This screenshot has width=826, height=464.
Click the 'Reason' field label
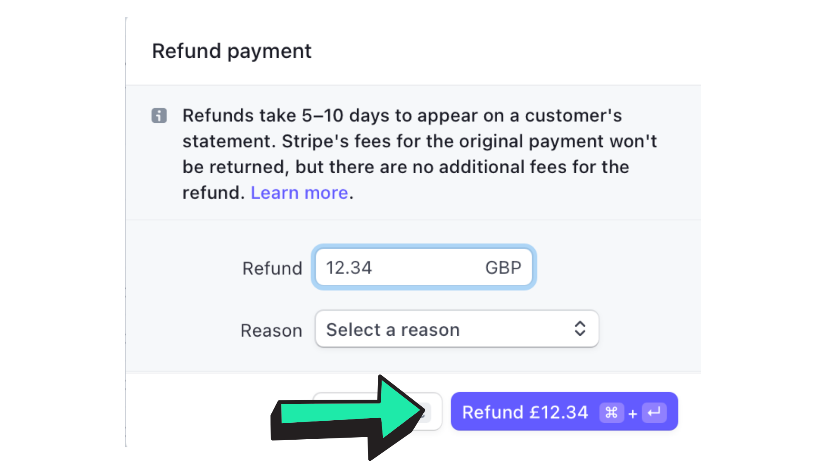click(271, 330)
